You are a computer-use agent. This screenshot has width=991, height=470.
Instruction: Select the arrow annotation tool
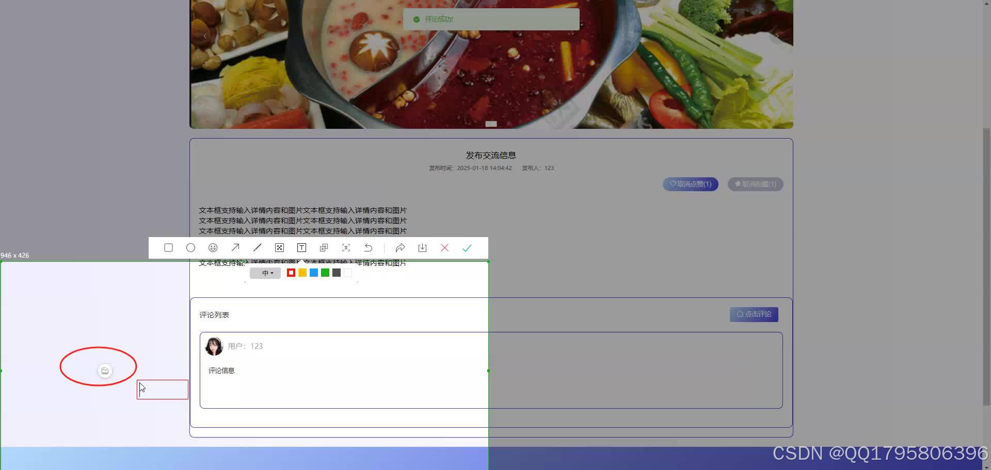(x=235, y=247)
